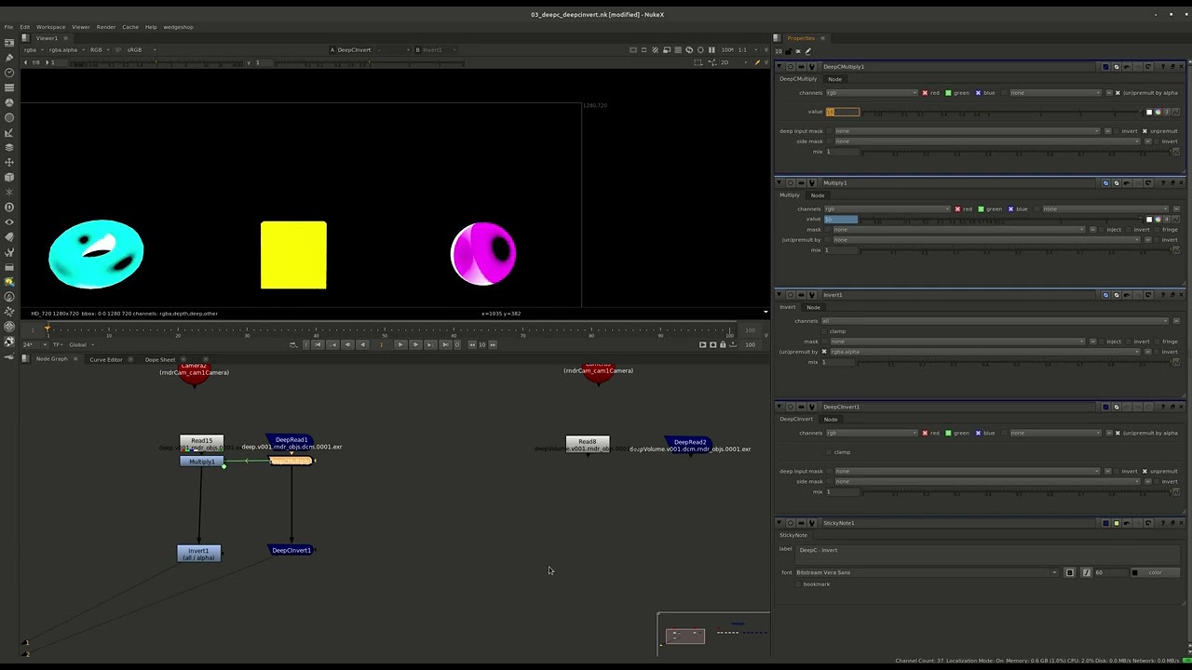Center DeepCInvert1 node in graph icon

pyautogui.click(x=791, y=407)
